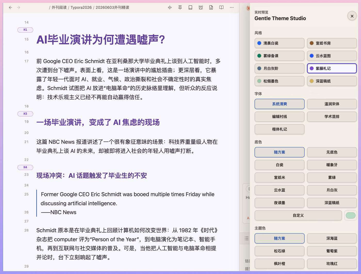This screenshot has width=361, height=274.
Task: Select 深蓝稿纸 style under 风格
Action: click(x=332, y=81)
